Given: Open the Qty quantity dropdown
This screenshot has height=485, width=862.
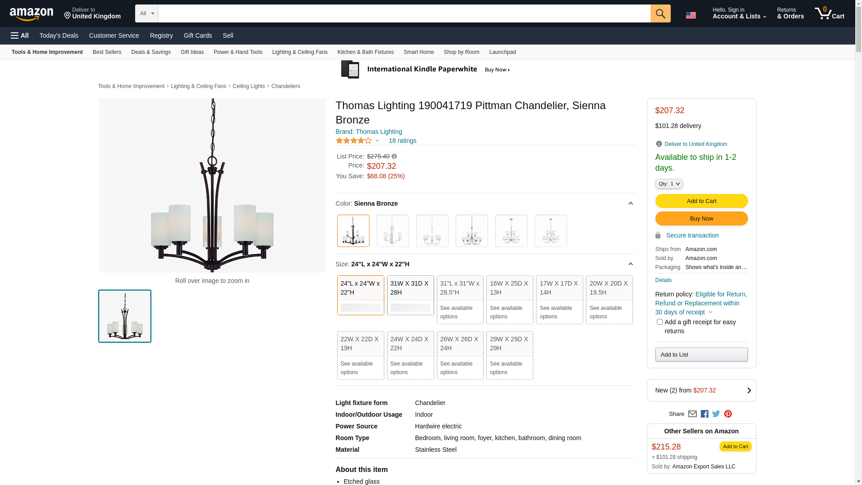Looking at the screenshot, I should pyautogui.click(x=669, y=184).
